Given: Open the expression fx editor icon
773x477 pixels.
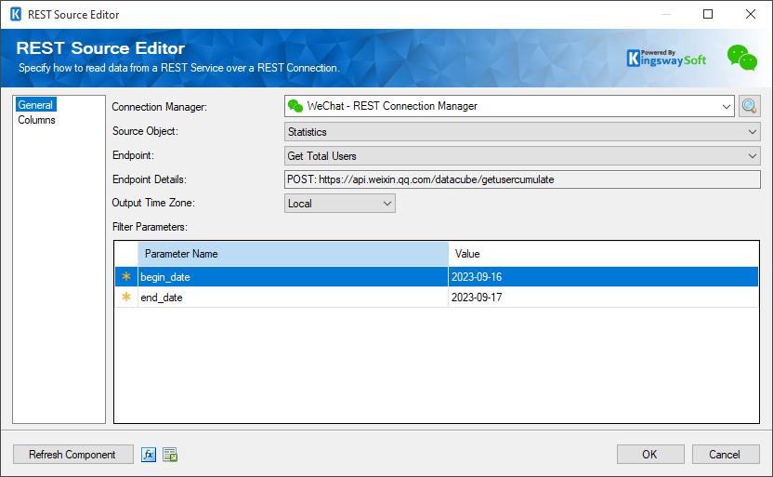Looking at the screenshot, I should [149, 455].
